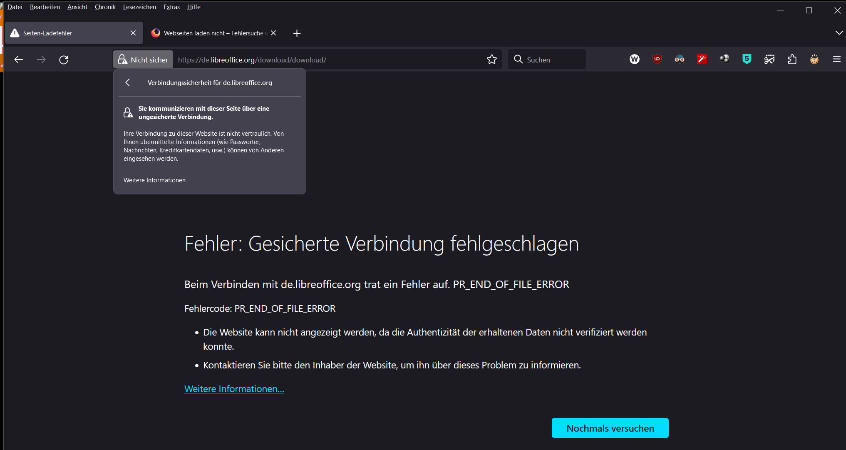Click the 'Kontaktieren Sie bitte den Inhaber' bullet
This screenshot has width=846, height=450.
click(x=392, y=365)
